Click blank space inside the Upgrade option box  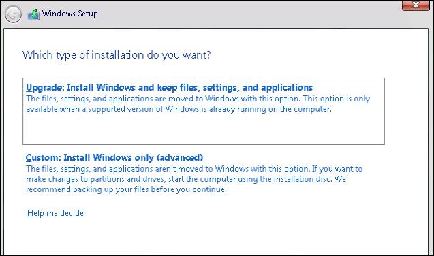click(204, 129)
